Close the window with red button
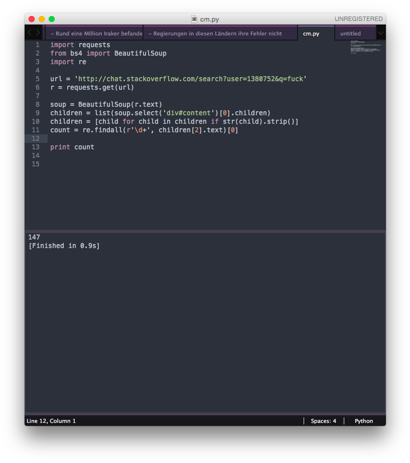The image size is (410, 463). pos(32,19)
